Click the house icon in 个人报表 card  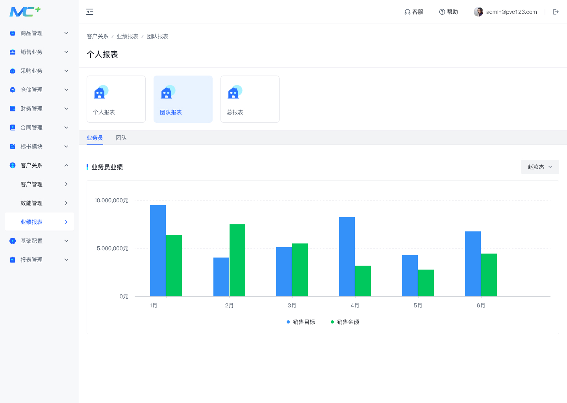101,92
